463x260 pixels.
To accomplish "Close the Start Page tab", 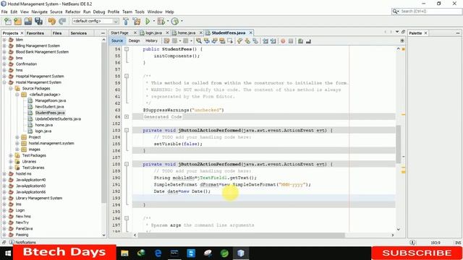I will tap(135, 32).
